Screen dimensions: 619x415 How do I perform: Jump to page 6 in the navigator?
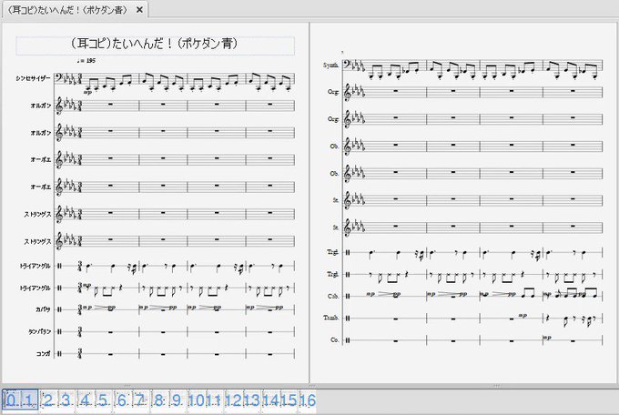pyautogui.click(x=122, y=400)
